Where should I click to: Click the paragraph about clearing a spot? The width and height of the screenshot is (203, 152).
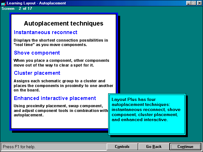[x=61, y=62]
